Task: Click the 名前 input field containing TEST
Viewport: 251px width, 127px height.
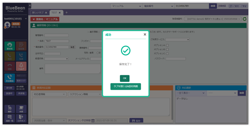Action: click(57, 41)
